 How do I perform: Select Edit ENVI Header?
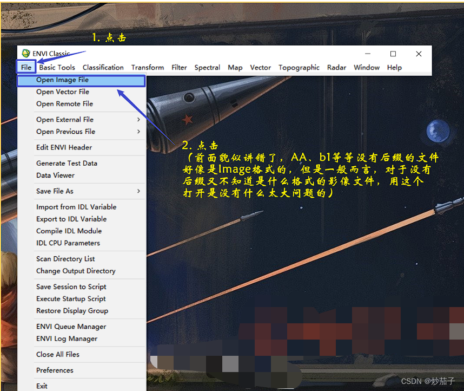tap(81, 147)
